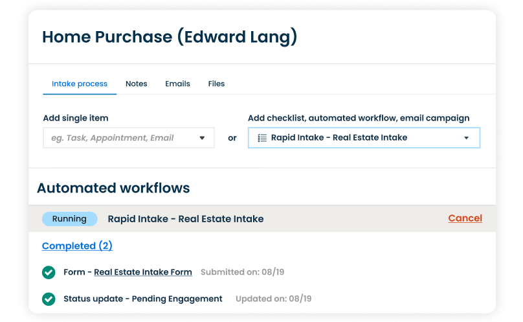Open the Rapid Intake - Real Estate Intake combo box

(350, 138)
